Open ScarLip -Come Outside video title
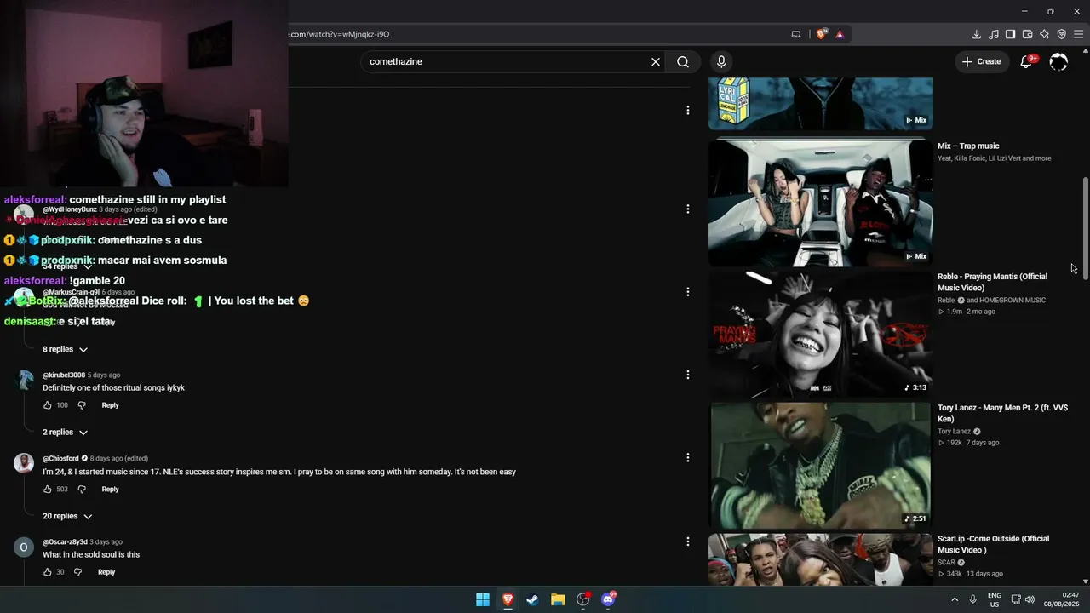This screenshot has width=1090, height=613. pos(993,544)
